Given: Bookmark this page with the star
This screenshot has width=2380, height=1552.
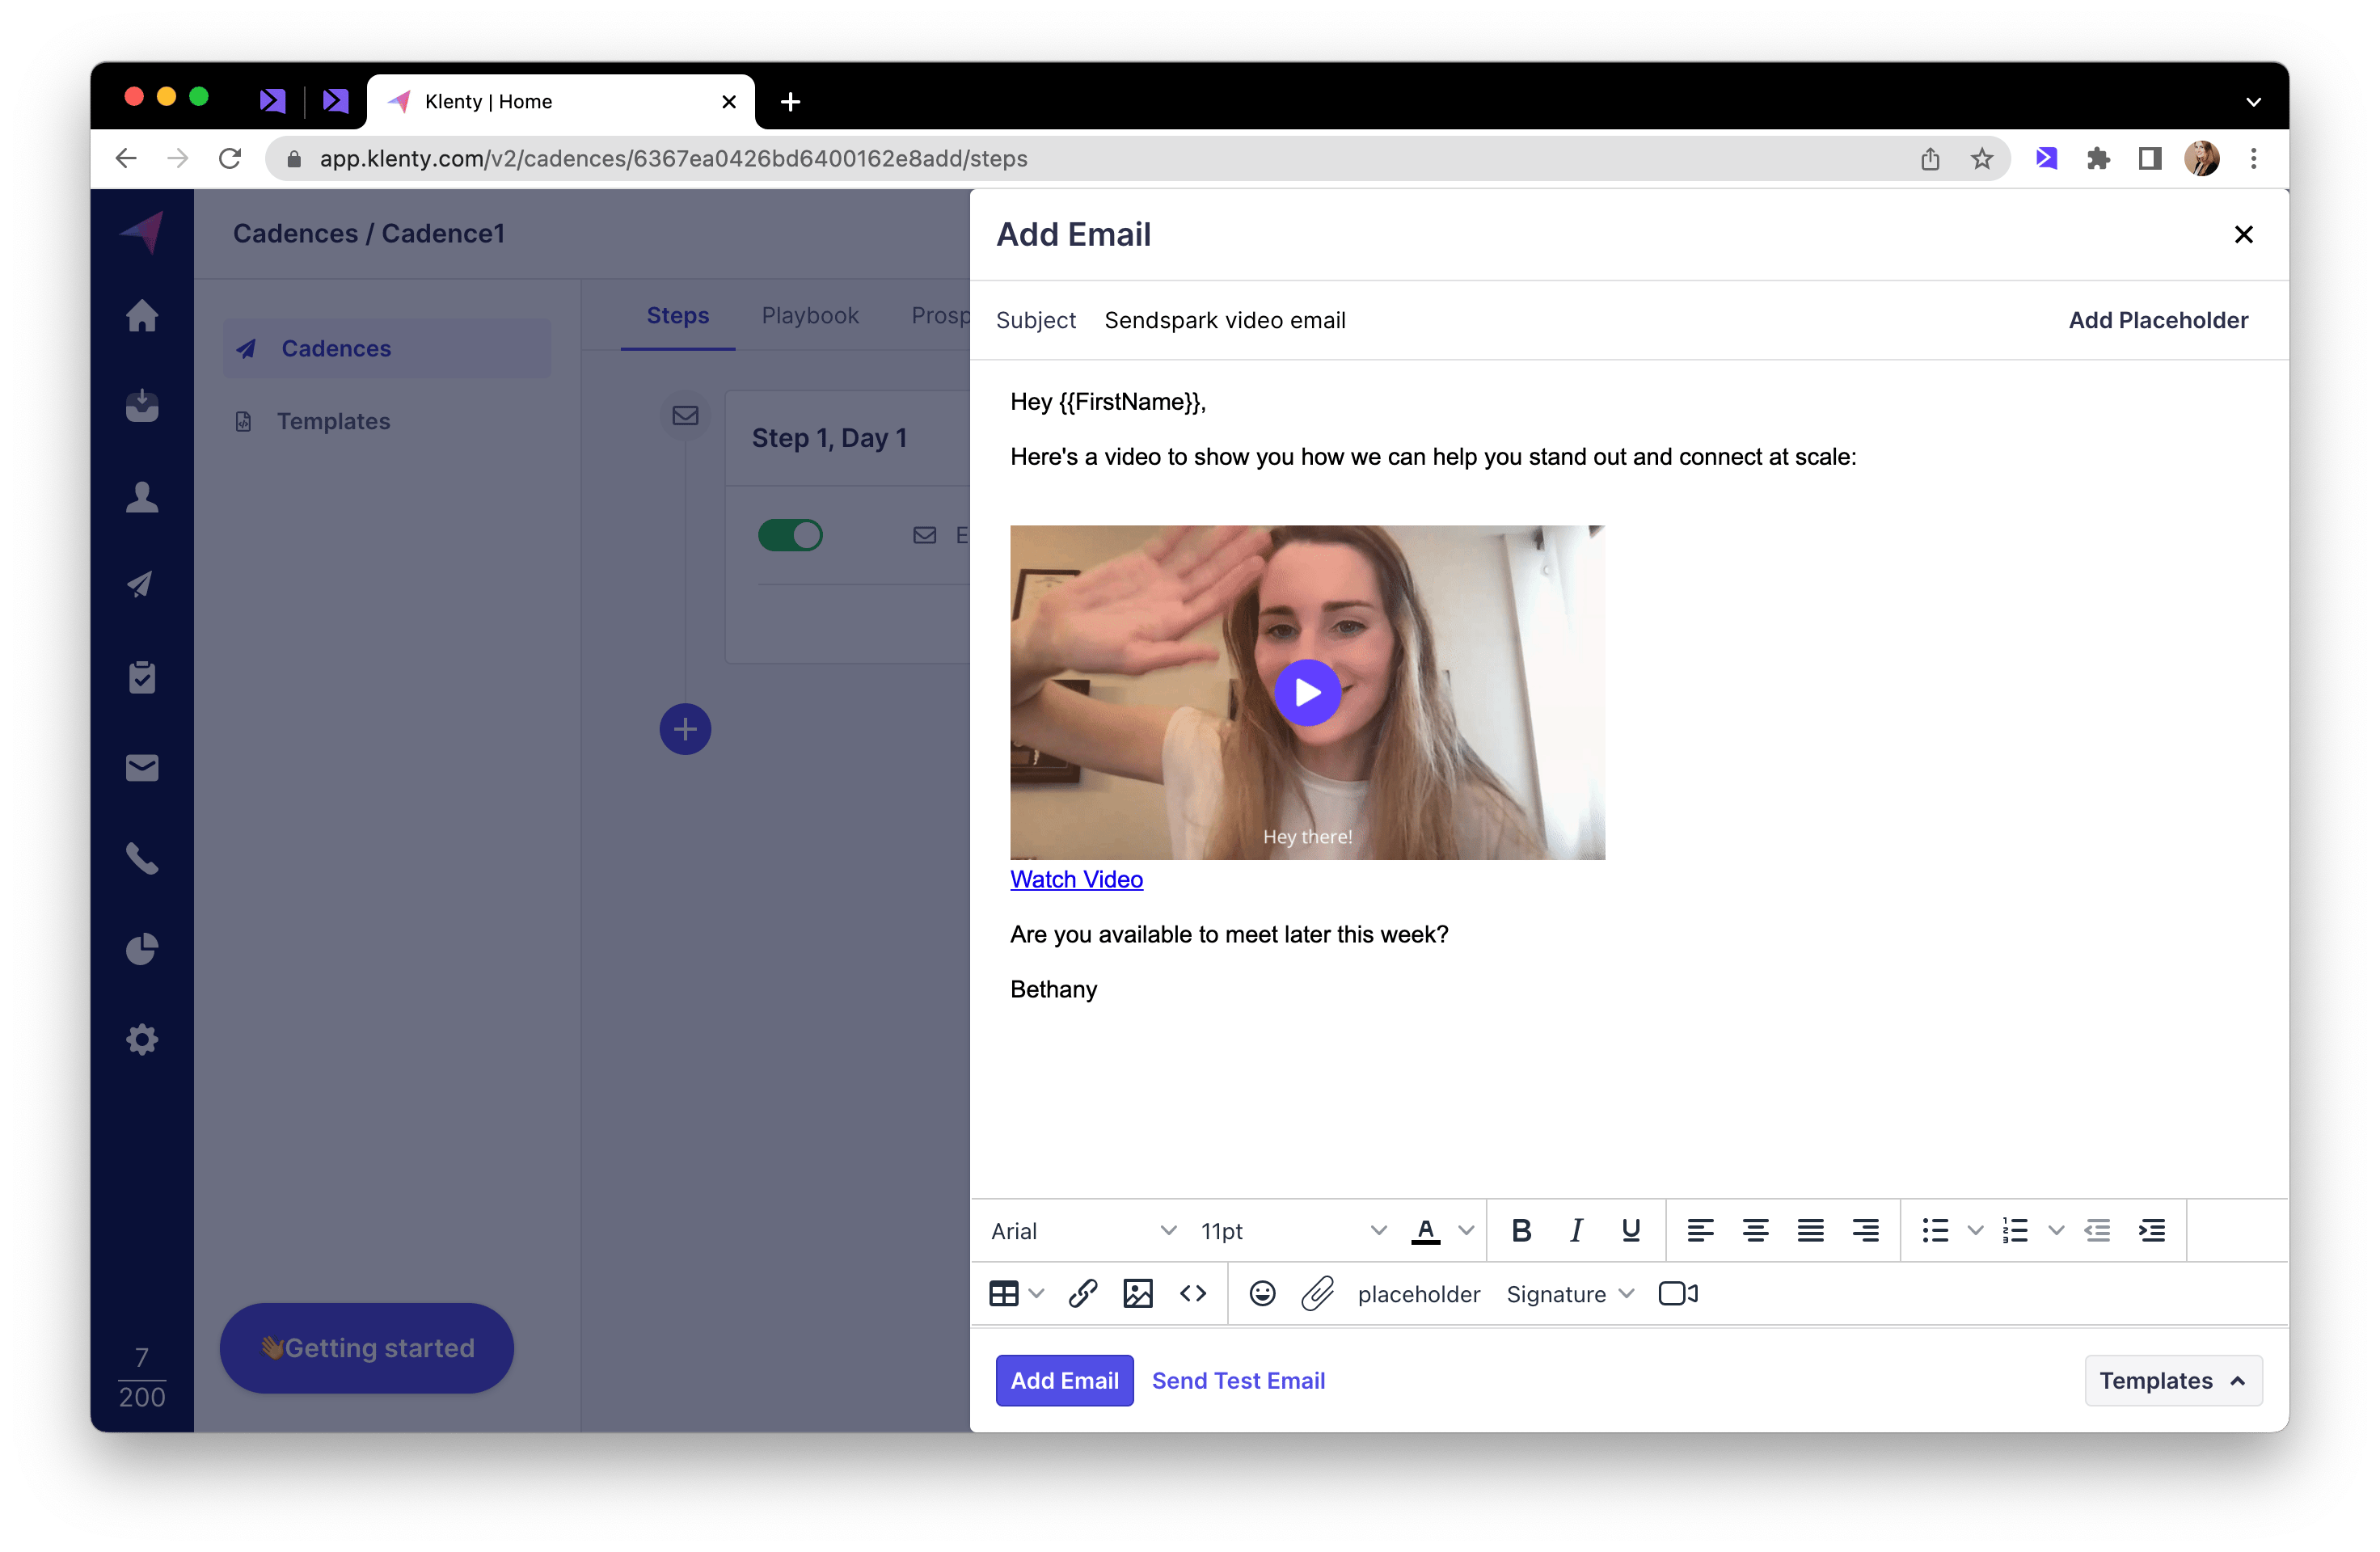Looking at the screenshot, I should coord(1981,158).
